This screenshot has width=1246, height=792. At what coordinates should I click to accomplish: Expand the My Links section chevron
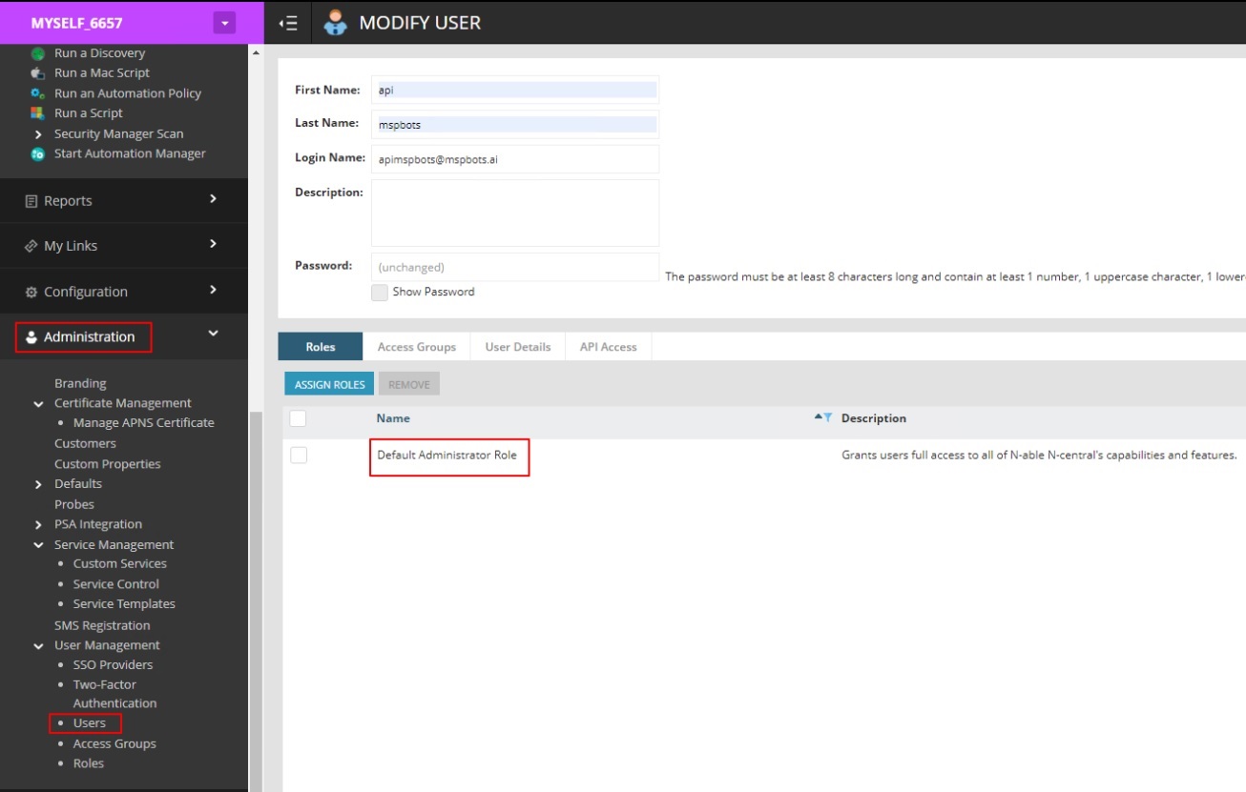pos(213,244)
